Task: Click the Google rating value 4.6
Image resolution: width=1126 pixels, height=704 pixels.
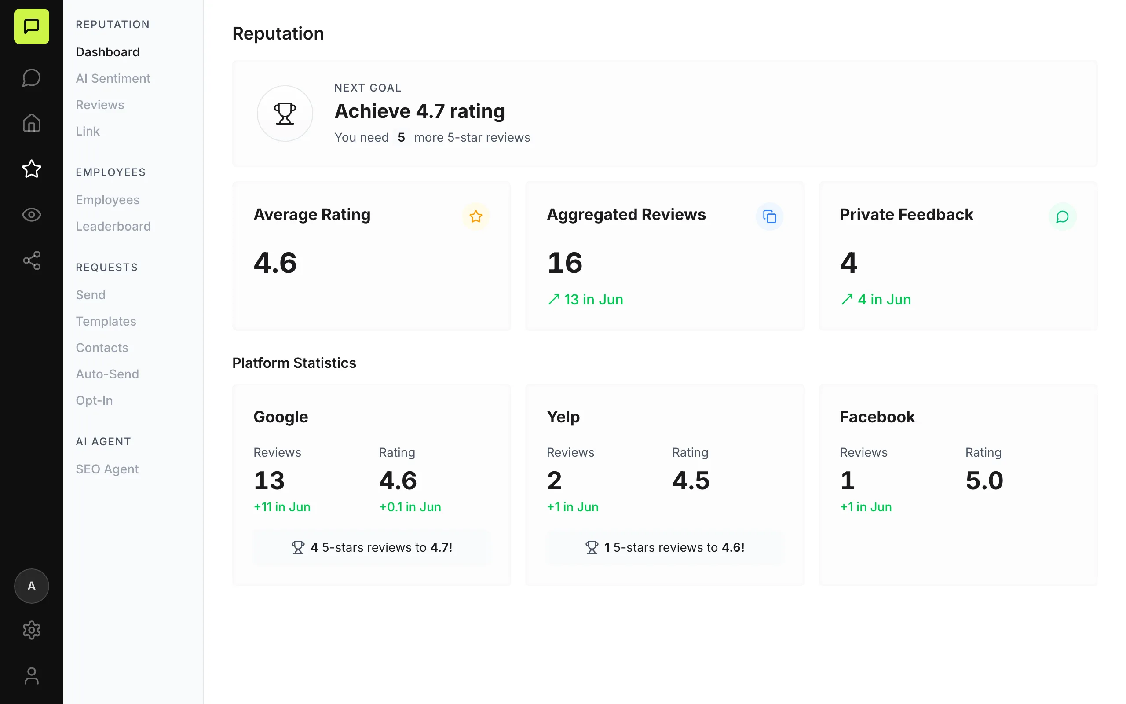Action: click(398, 480)
